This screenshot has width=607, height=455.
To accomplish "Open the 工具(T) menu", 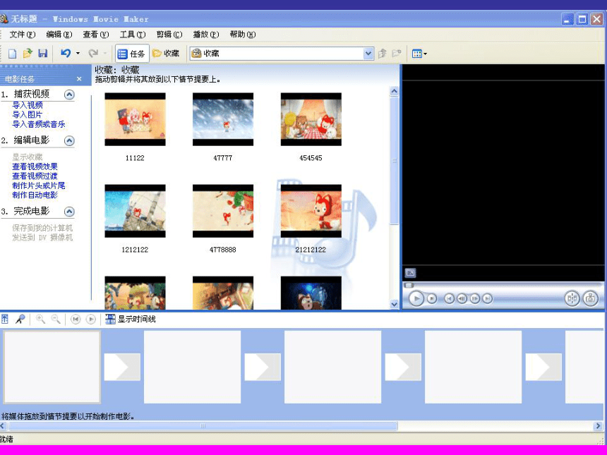I will tap(133, 35).
